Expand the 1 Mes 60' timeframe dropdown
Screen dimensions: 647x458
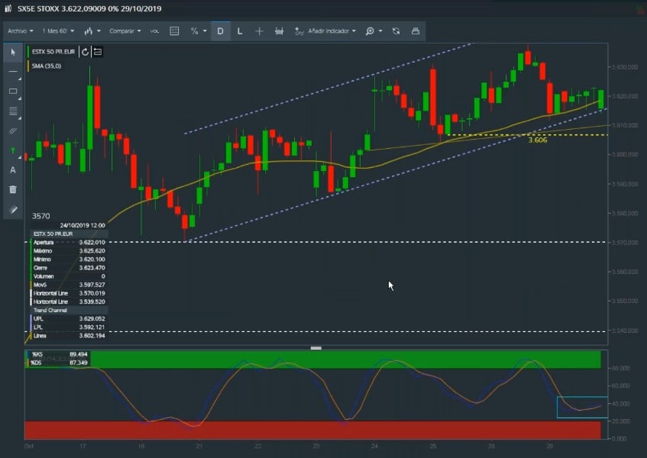click(57, 31)
